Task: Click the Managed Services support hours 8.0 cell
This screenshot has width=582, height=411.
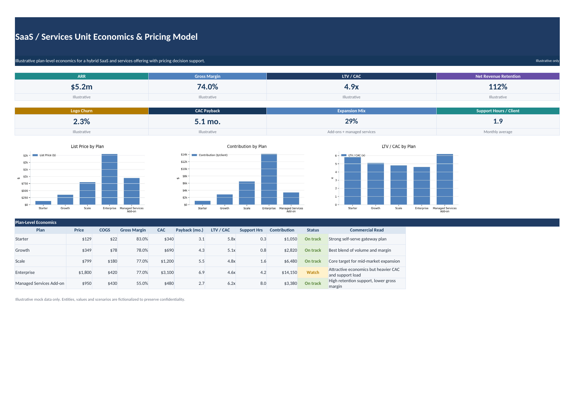Action: (x=251, y=283)
